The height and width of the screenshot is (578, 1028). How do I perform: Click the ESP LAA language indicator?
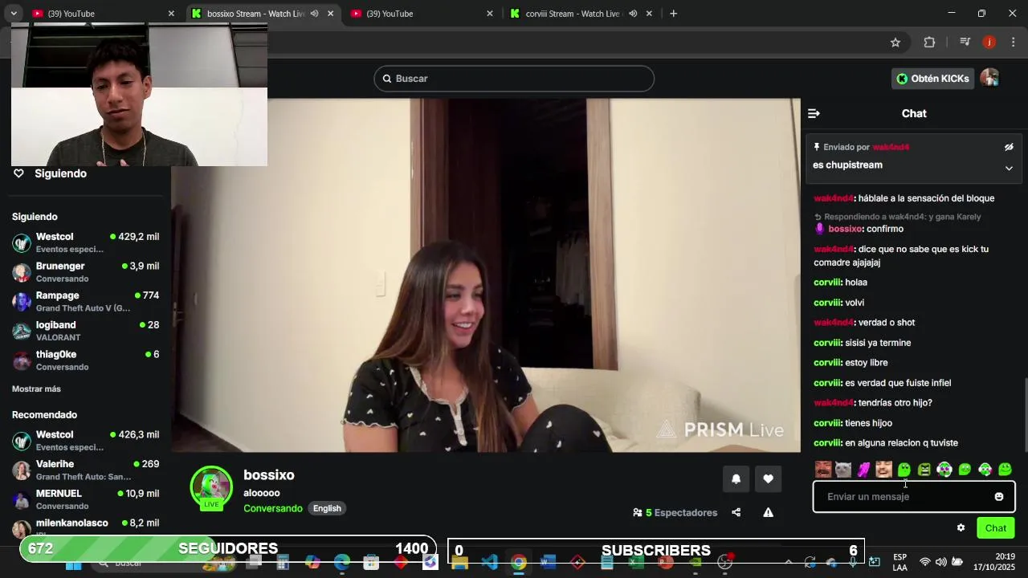(900, 562)
